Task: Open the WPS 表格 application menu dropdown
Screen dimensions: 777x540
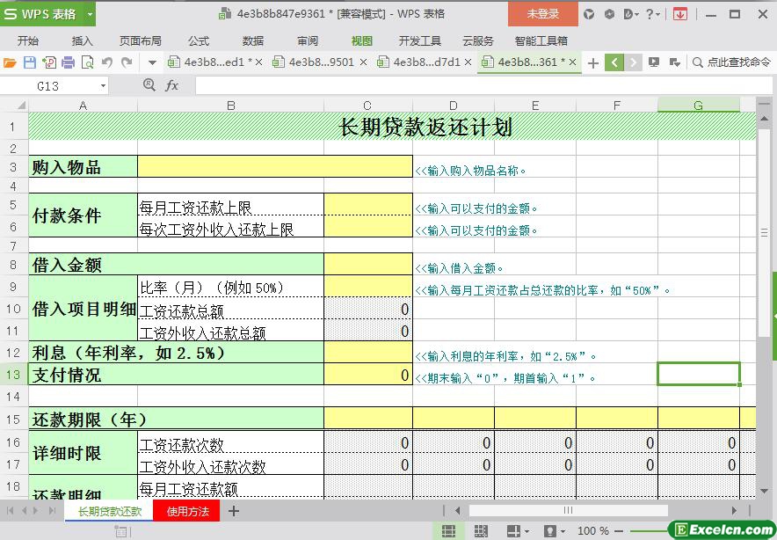Action: point(90,14)
